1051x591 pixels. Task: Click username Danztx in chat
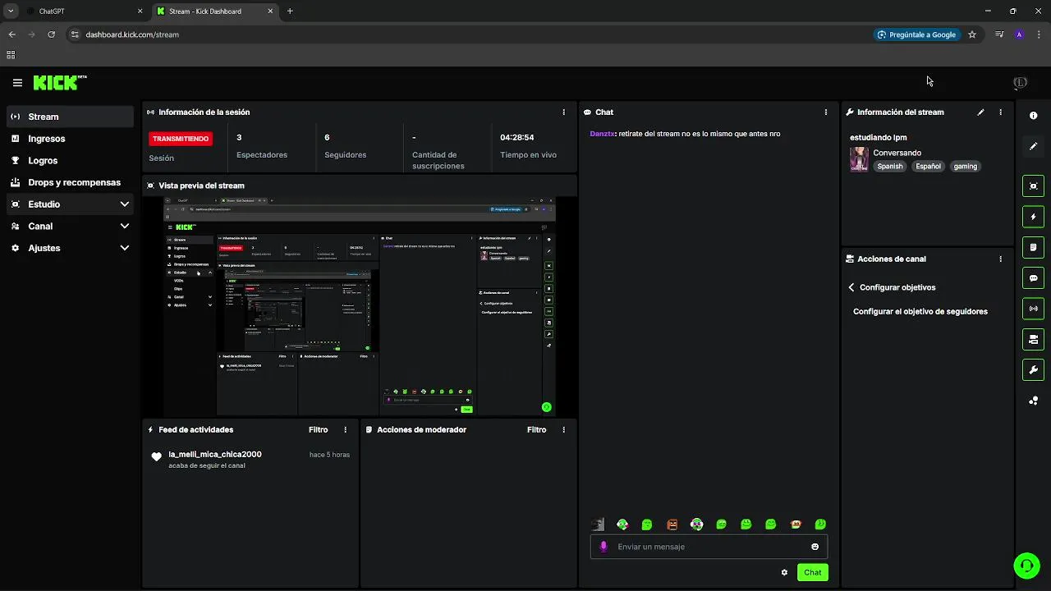point(602,134)
